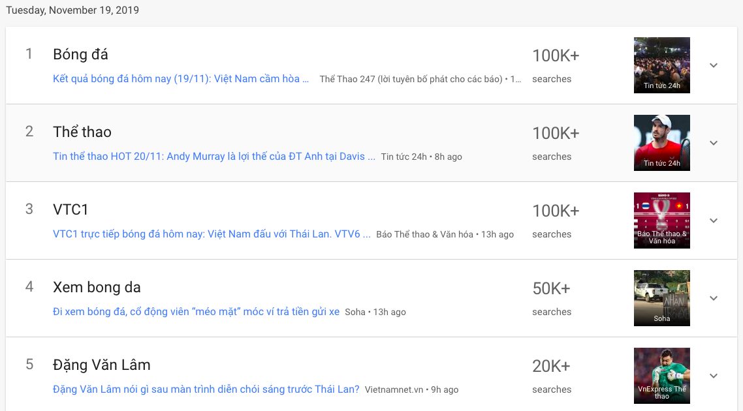
Task: Open the VnExpress Thể thao thumbnail
Action: pyautogui.click(x=661, y=376)
